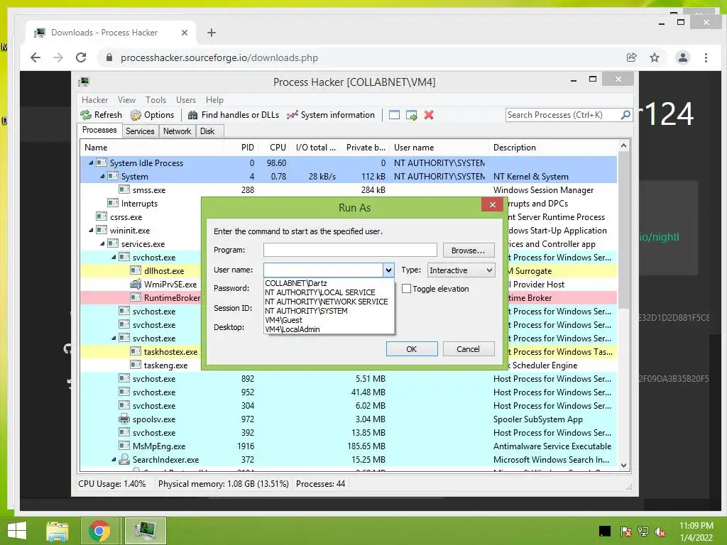Image resolution: width=727 pixels, height=545 pixels.
Task: Click the red X terminate icon
Action: (429, 115)
